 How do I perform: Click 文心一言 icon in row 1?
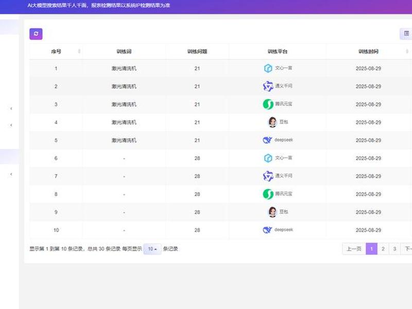(268, 68)
